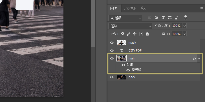The width and height of the screenshot is (205, 102).
Task: Hide the CITY POP text layer
Action: point(112,50)
